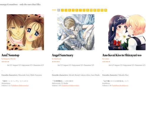Go to page 13
The image size is (159, 119).
(102, 10)
